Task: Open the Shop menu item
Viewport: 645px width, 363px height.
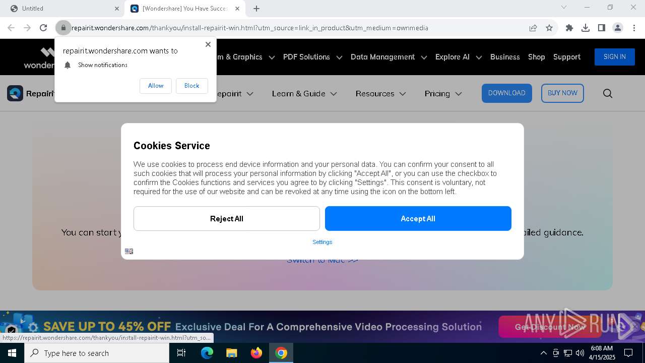Action: pyautogui.click(x=537, y=57)
